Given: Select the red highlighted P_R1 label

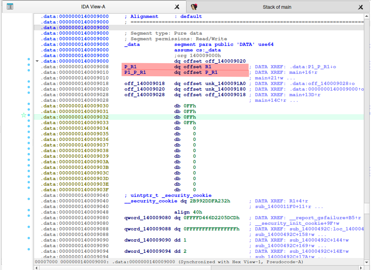Looking at the screenshot, I should (x=131, y=67).
